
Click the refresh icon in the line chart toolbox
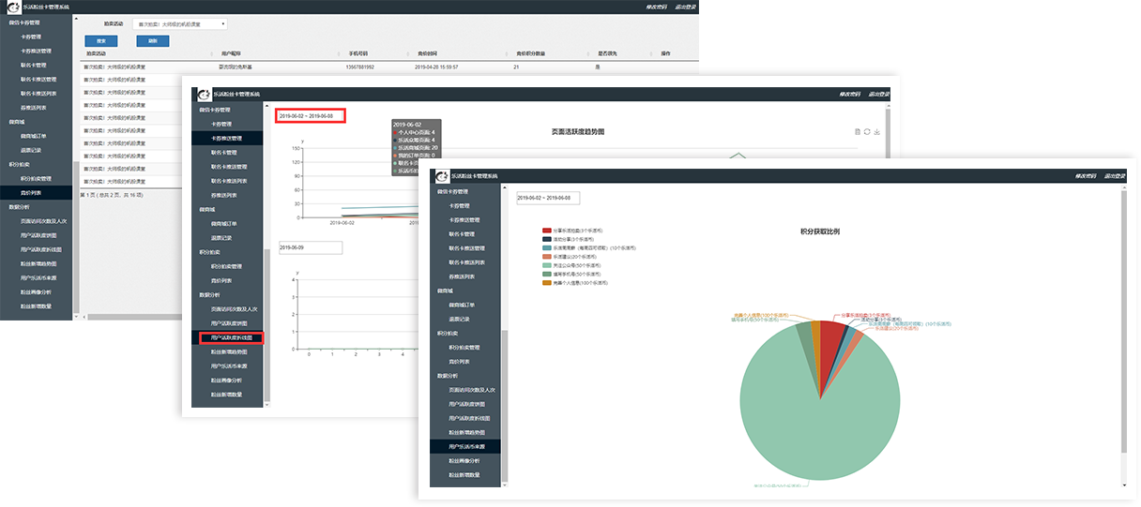point(867,132)
